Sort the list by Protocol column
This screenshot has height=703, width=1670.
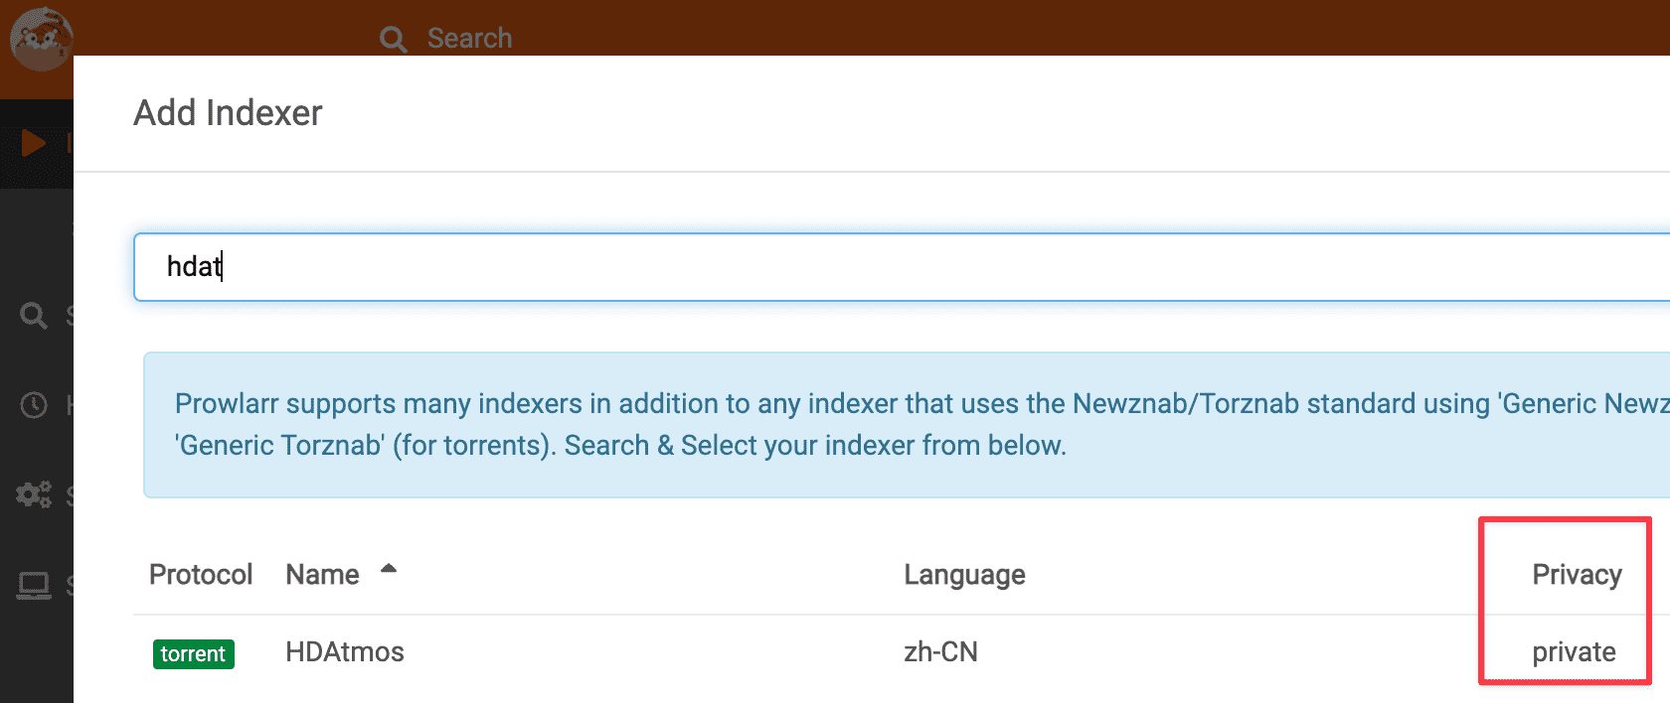(x=201, y=575)
